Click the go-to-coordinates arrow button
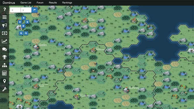Viewport: 194px width, 109px height. [35, 10]
